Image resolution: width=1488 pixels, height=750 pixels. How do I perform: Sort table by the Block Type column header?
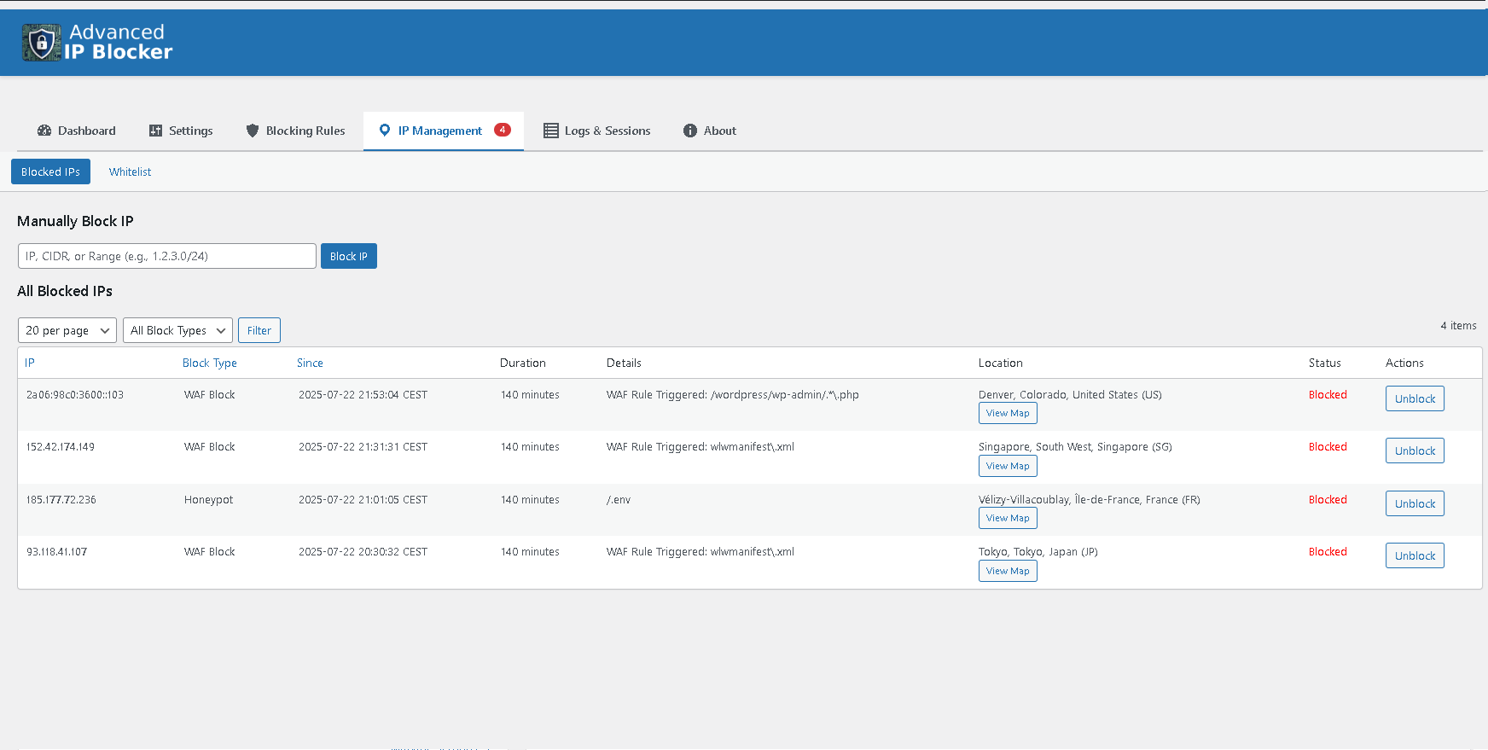[x=210, y=363]
